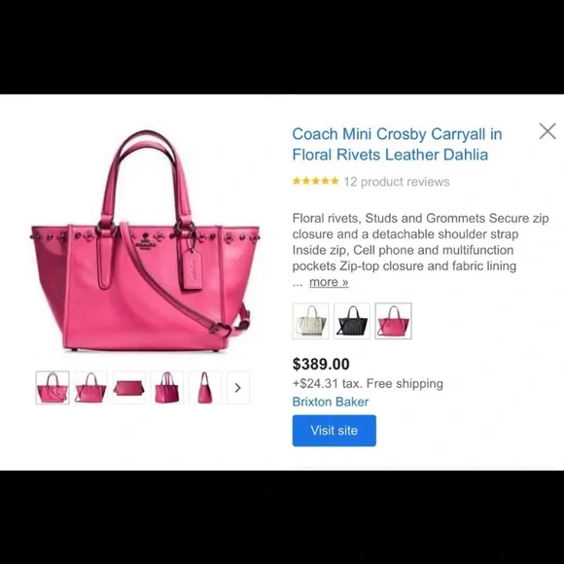Open the Coach Mini Crosby Carryall title link

[397, 144]
